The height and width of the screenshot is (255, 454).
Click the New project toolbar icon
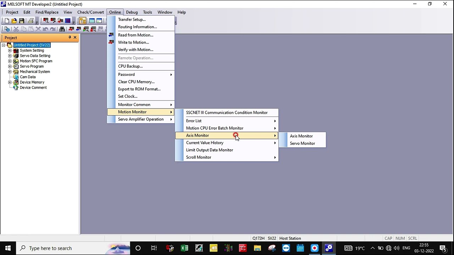[x=7, y=21]
